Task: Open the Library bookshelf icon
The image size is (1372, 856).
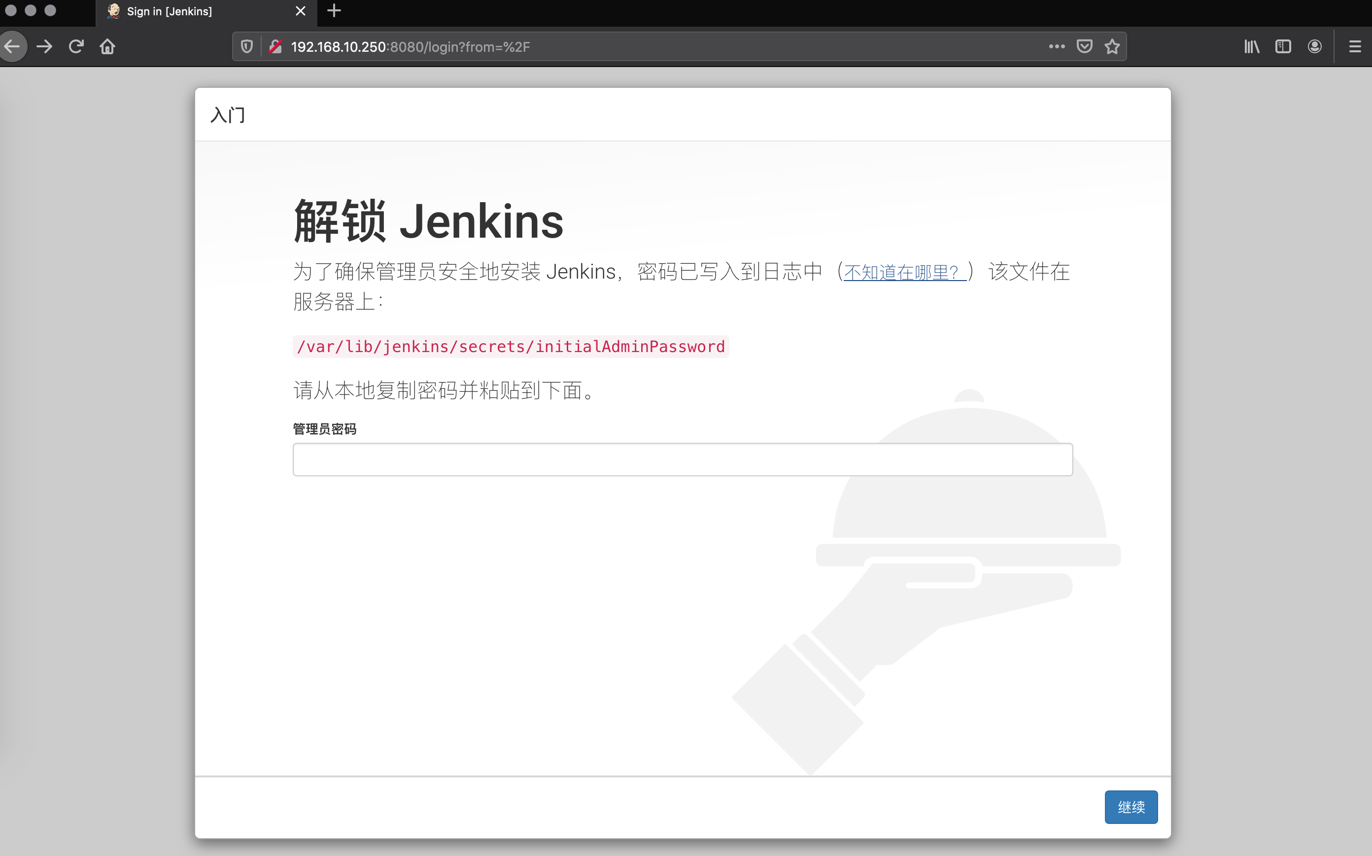Action: click(1251, 46)
